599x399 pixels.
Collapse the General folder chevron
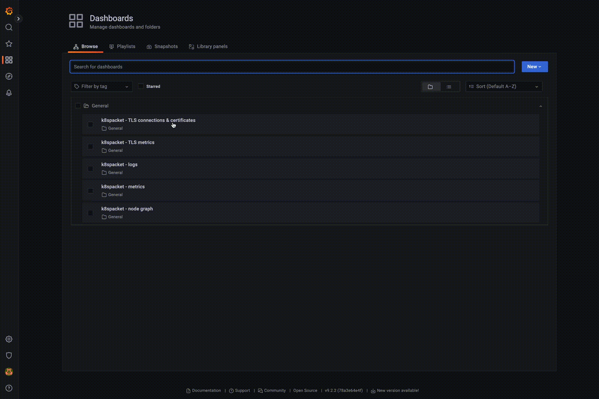coord(541,106)
